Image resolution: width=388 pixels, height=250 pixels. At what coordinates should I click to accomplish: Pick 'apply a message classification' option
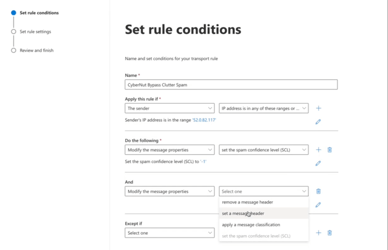point(251,225)
